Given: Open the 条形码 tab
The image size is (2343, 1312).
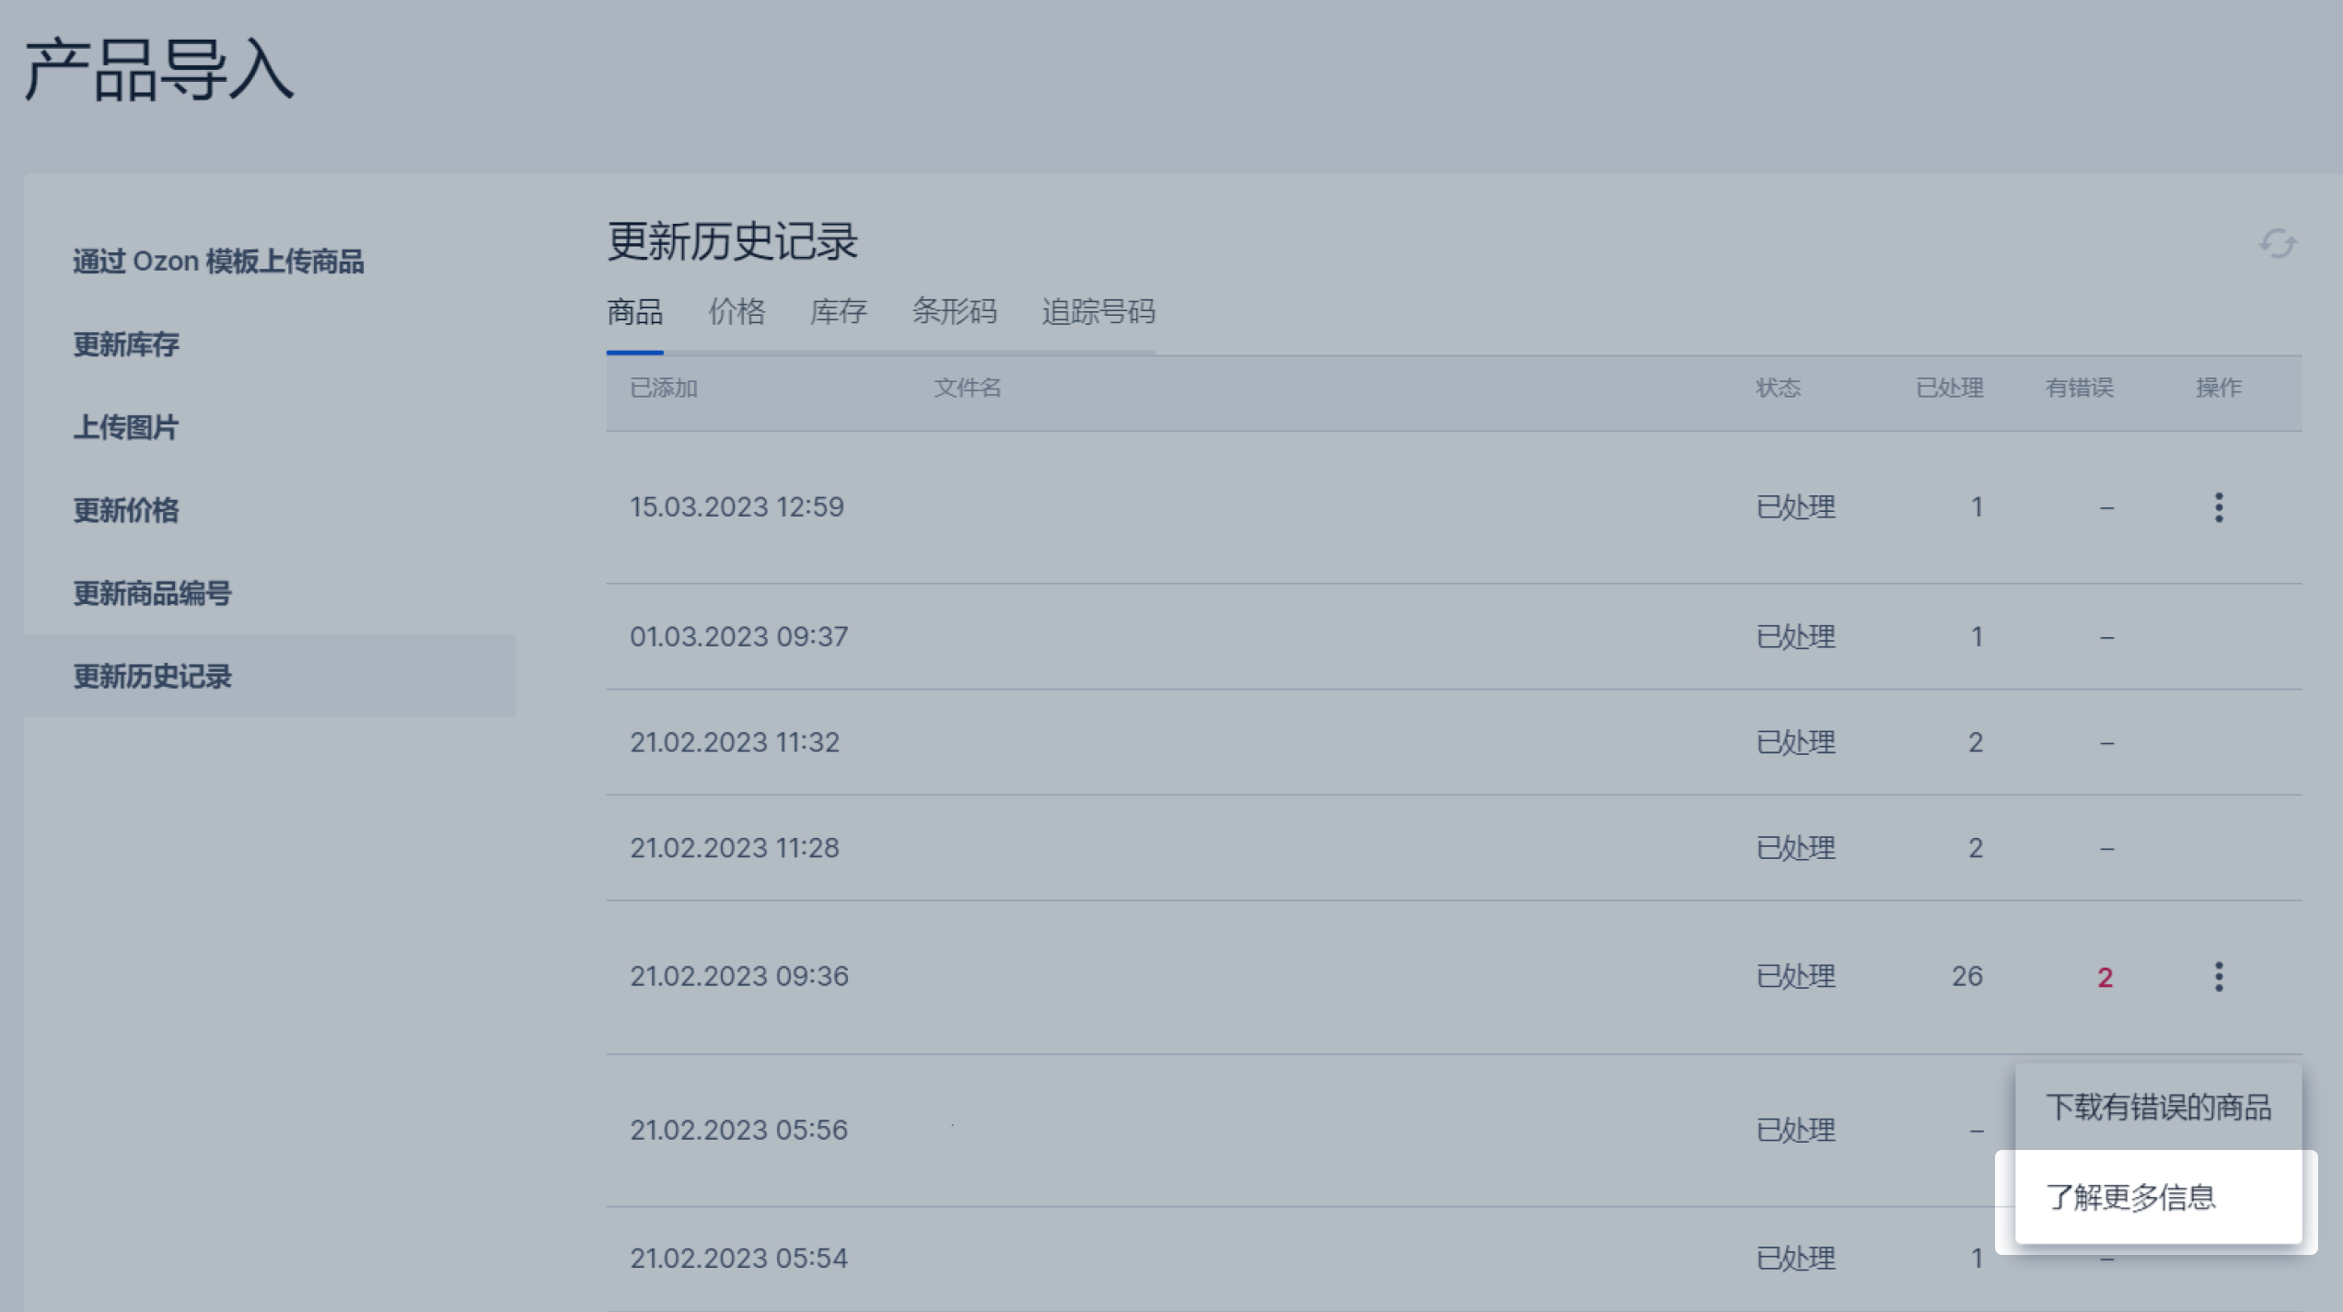Looking at the screenshot, I should tap(954, 312).
